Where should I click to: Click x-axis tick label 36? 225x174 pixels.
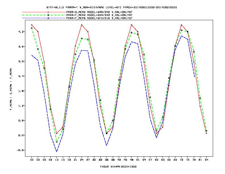pos(107,160)
